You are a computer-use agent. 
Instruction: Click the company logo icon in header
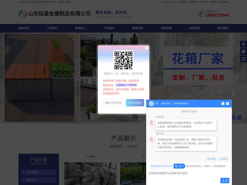tap(23, 14)
